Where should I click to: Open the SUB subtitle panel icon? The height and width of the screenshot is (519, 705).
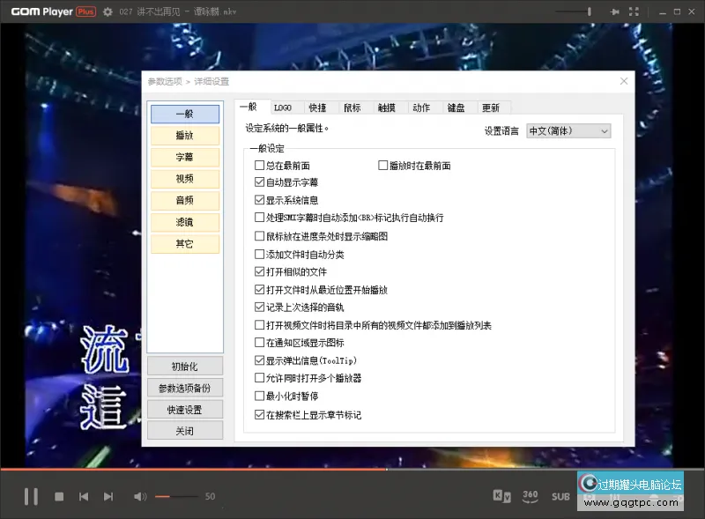click(560, 496)
